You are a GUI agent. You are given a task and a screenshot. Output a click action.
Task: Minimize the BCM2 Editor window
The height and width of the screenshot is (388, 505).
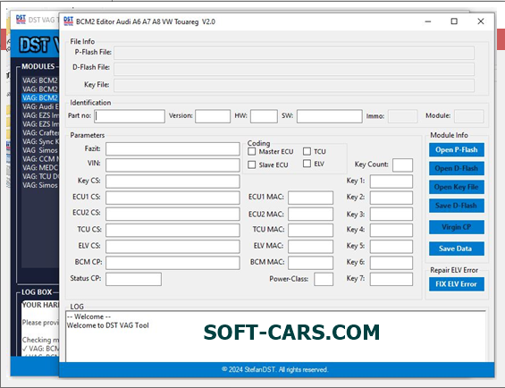tap(428, 21)
